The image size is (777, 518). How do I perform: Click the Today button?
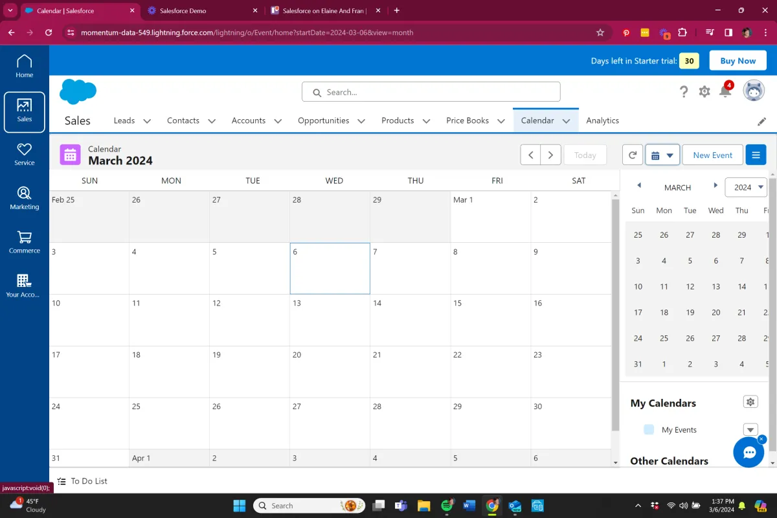tap(585, 155)
